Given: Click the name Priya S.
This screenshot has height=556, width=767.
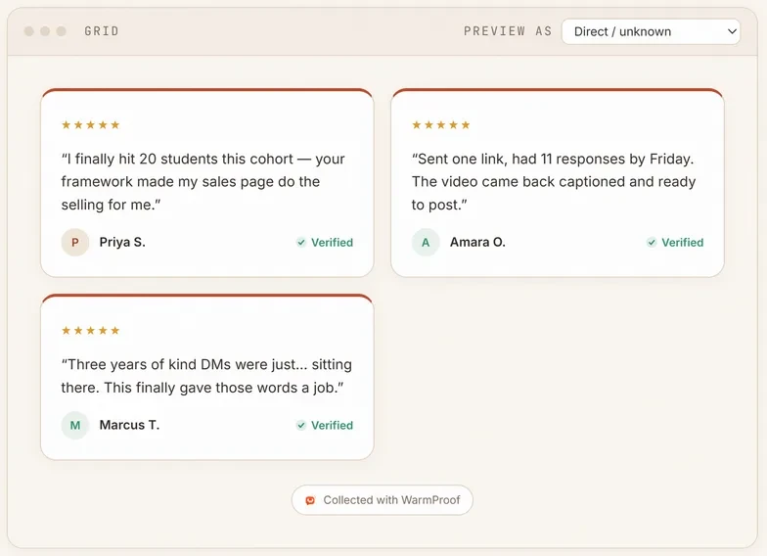Looking at the screenshot, I should pos(122,243).
